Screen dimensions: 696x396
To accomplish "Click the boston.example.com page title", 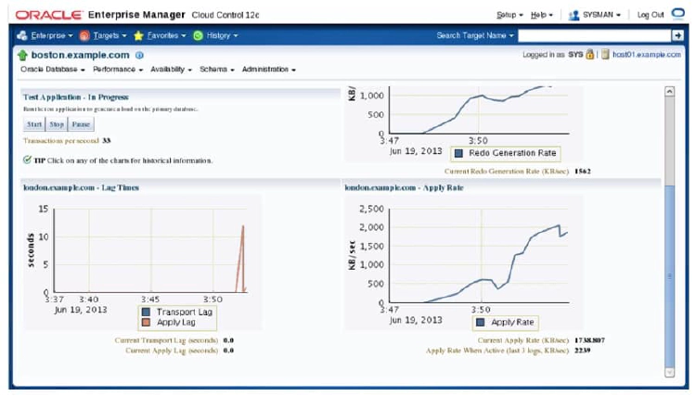I will [x=80, y=56].
